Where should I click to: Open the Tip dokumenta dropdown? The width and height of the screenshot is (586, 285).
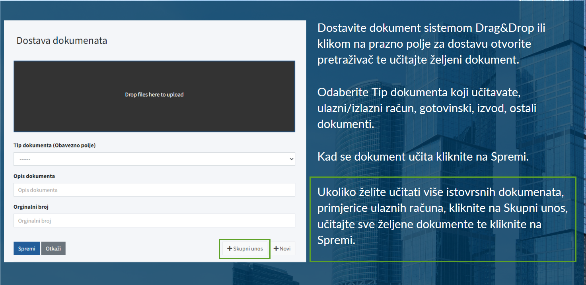[x=154, y=159]
